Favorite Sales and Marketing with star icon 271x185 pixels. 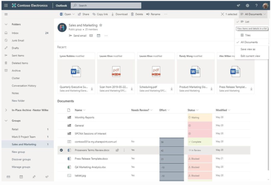(101, 25)
